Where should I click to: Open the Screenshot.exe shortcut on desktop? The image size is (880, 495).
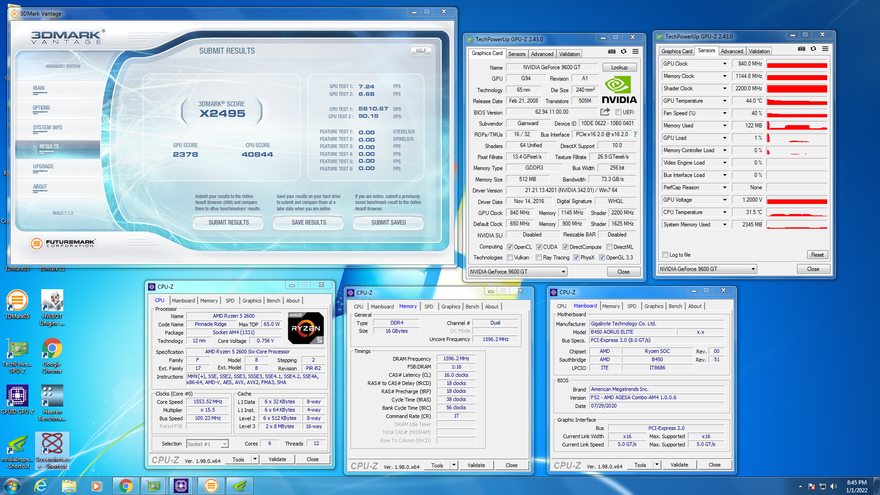52,451
